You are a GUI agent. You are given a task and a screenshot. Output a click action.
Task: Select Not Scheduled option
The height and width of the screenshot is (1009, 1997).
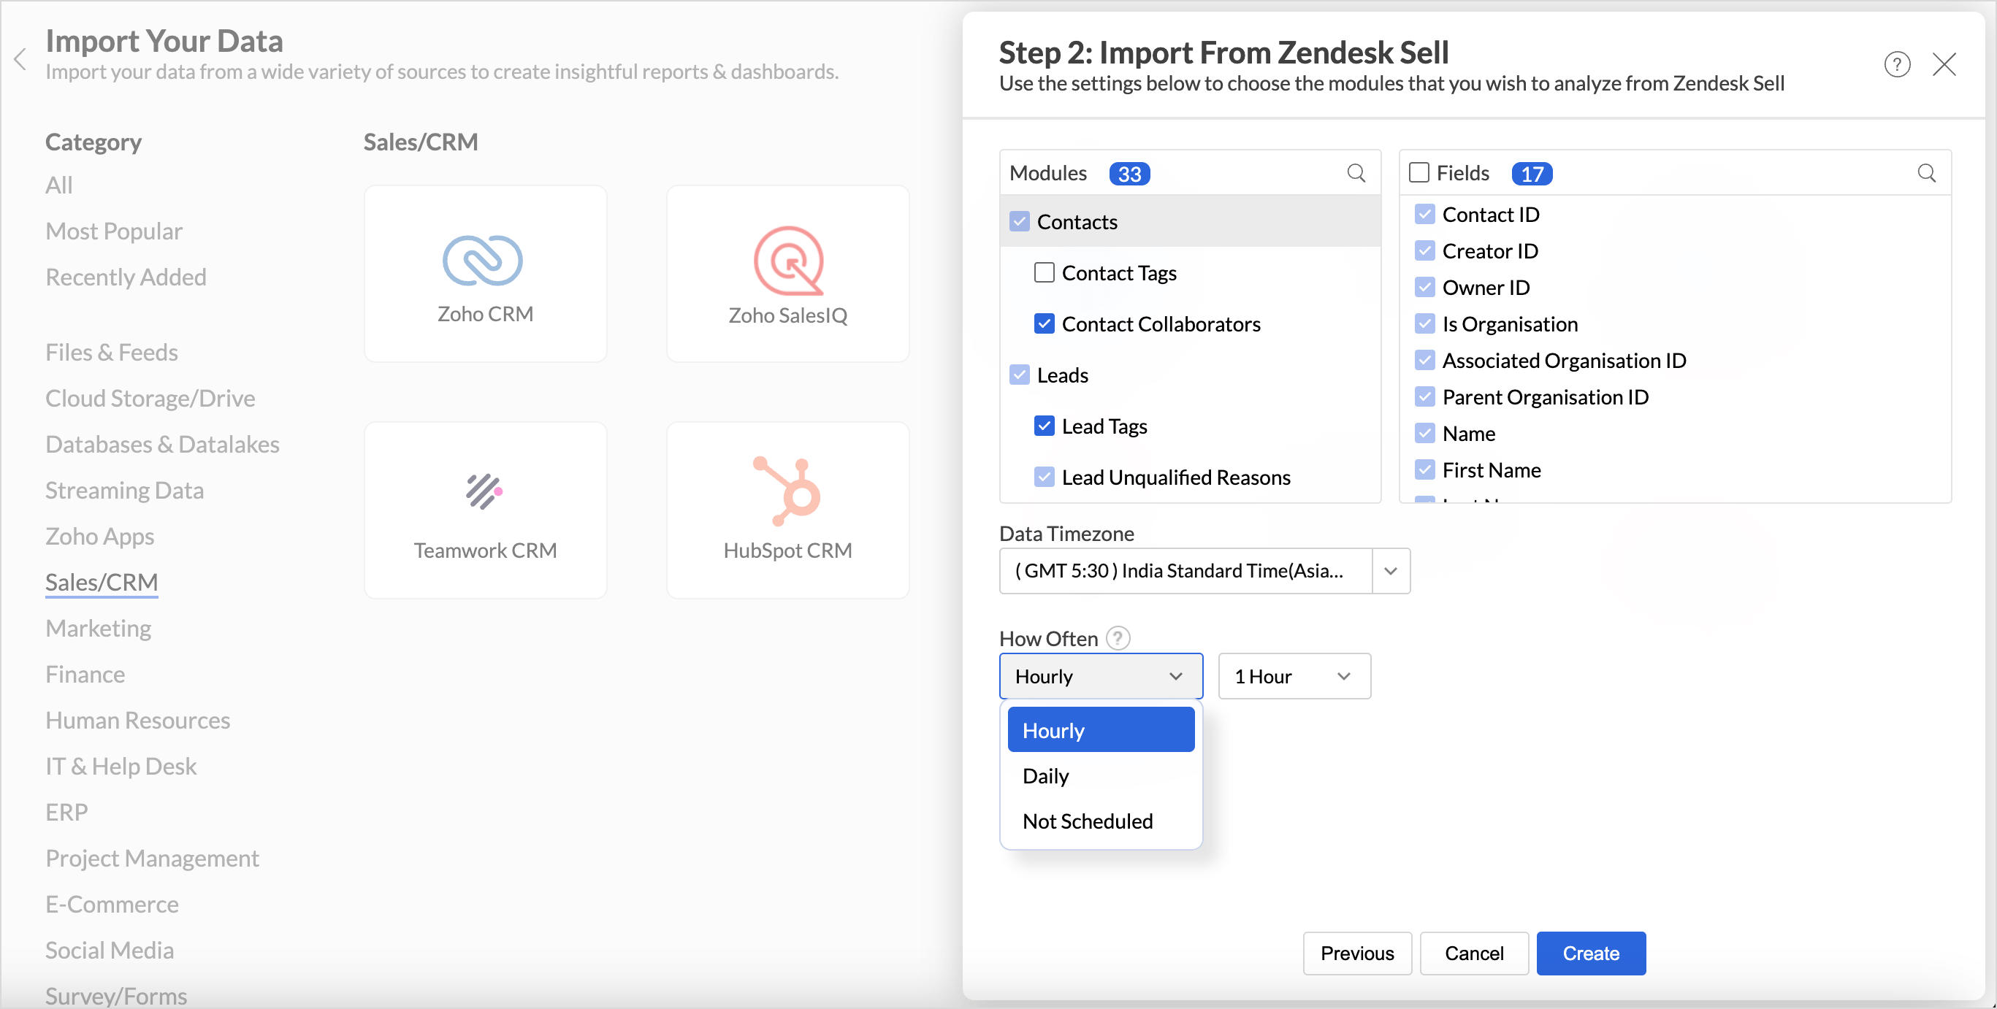click(x=1087, y=821)
